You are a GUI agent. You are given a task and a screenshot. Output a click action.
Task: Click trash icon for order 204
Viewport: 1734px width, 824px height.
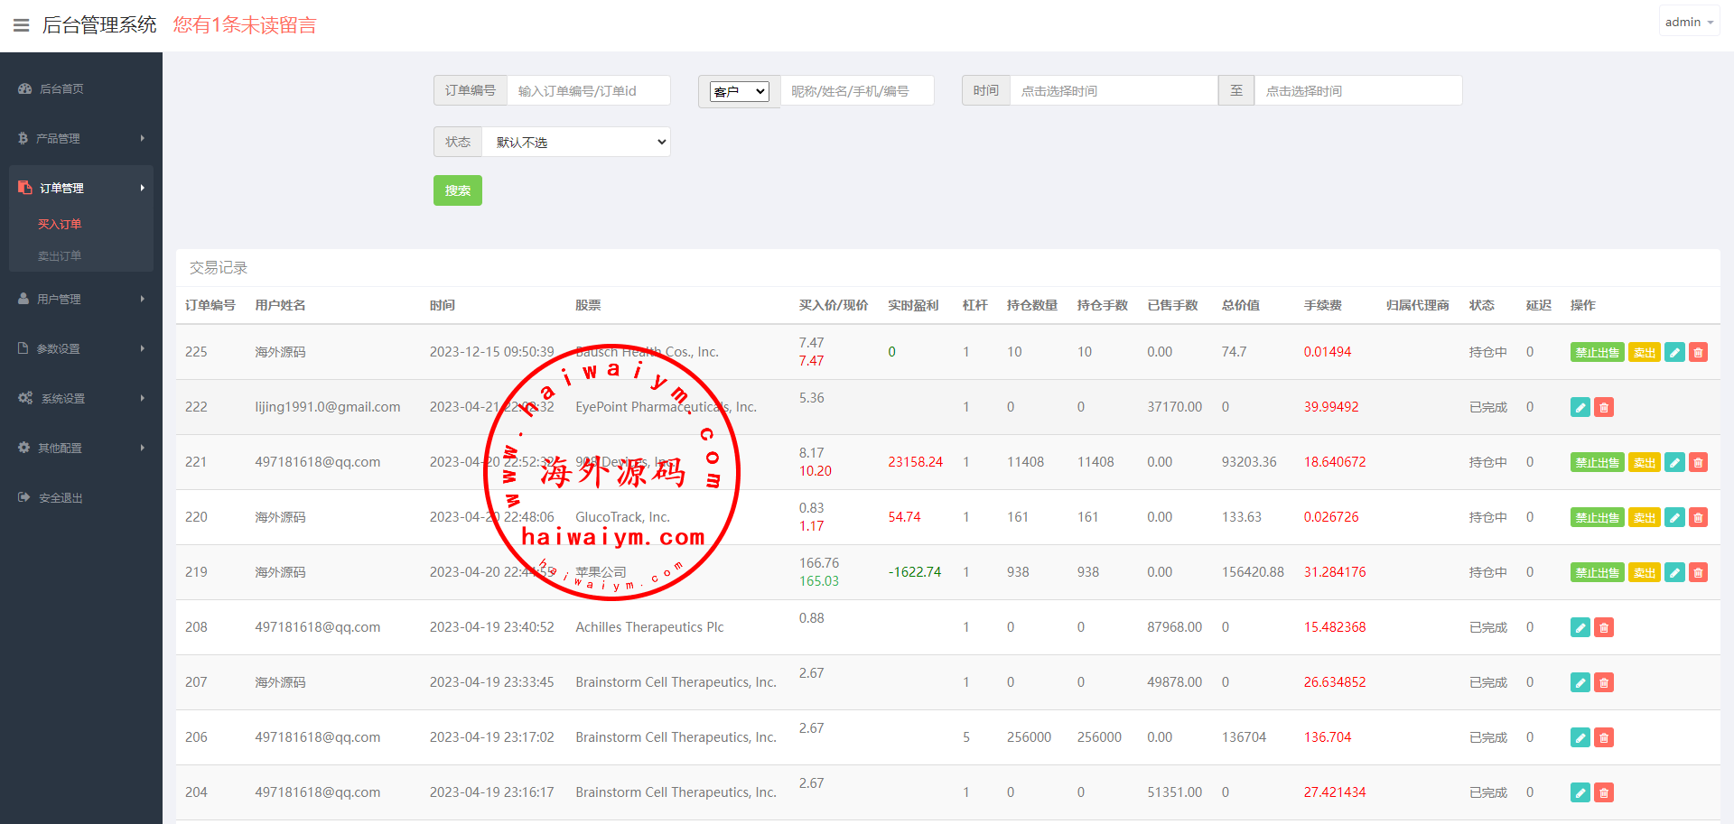click(x=1604, y=793)
